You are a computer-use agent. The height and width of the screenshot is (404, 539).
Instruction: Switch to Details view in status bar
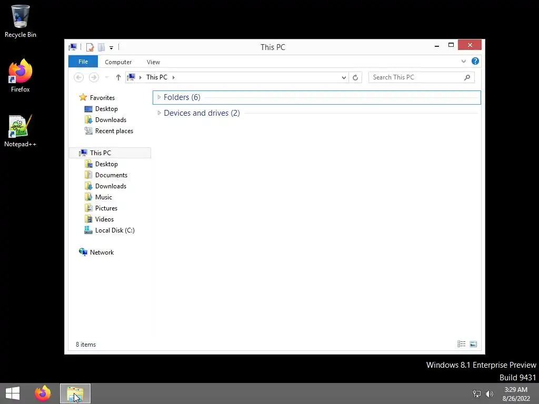click(461, 344)
